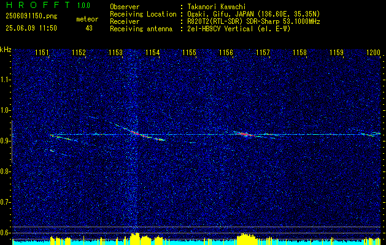The height and width of the screenshot is (245, 386).
Task: Click the 1200 time axis marker
Action: 374,52
